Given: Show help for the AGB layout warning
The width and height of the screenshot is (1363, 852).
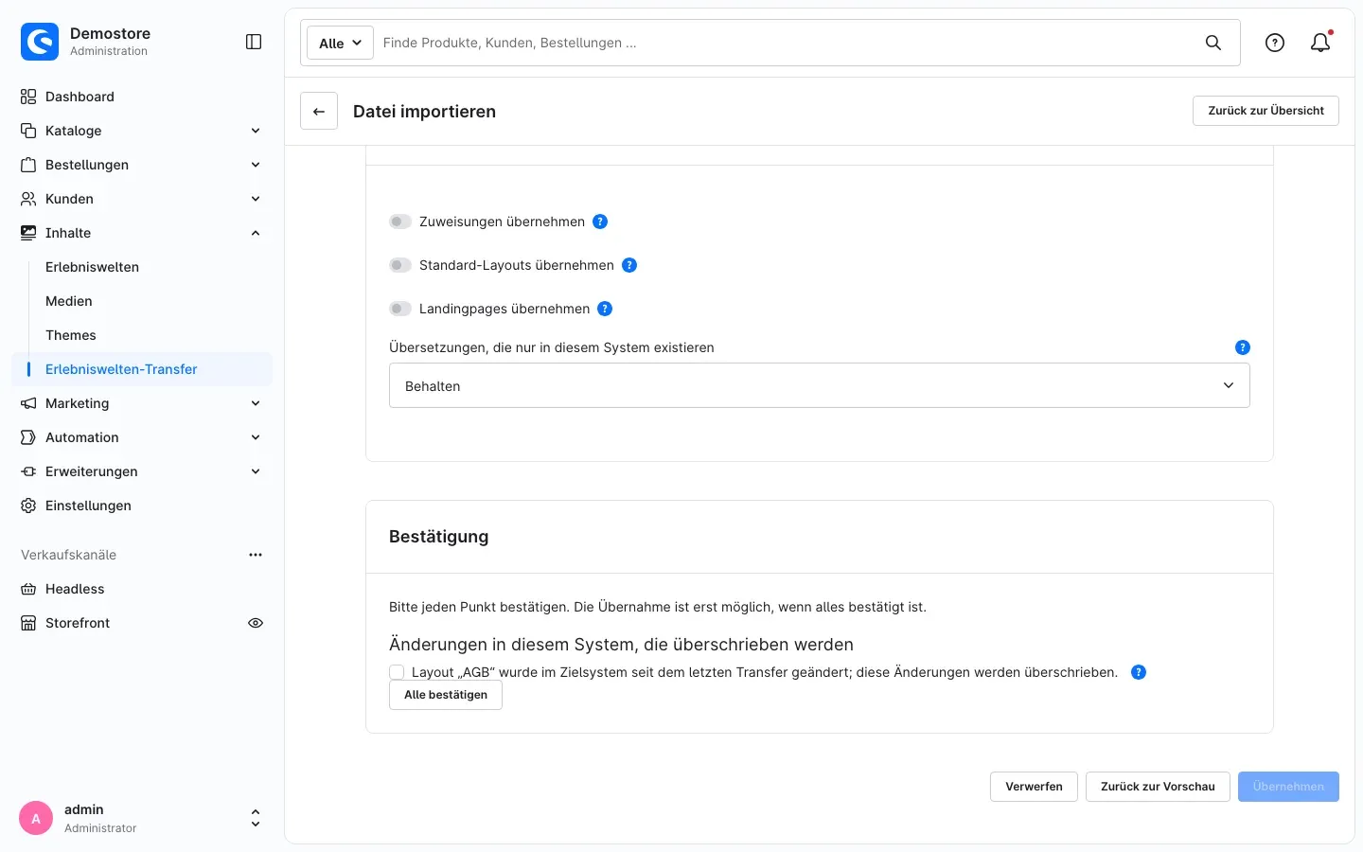Looking at the screenshot, I should [1139, 672].
